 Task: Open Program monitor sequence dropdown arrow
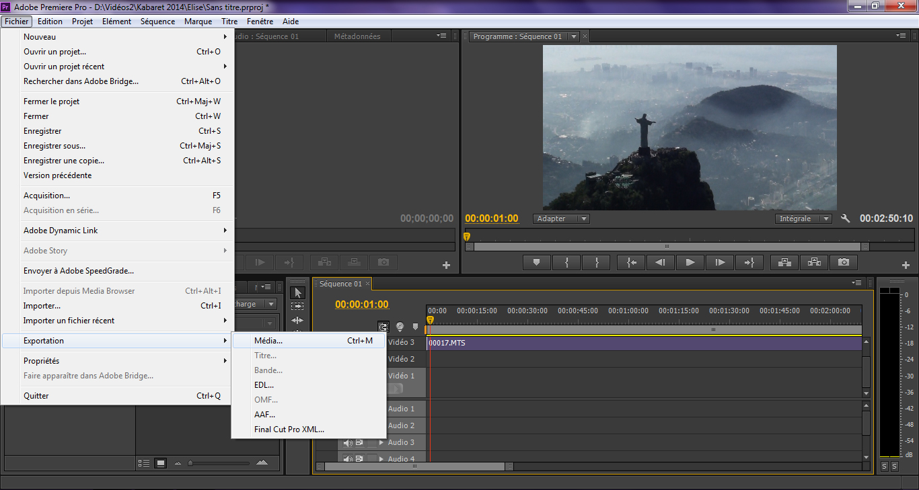pos(573,36)
